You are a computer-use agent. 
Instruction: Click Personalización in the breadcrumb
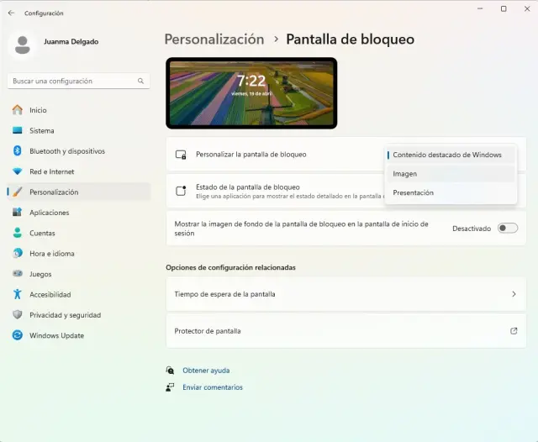tap(214, 39)
